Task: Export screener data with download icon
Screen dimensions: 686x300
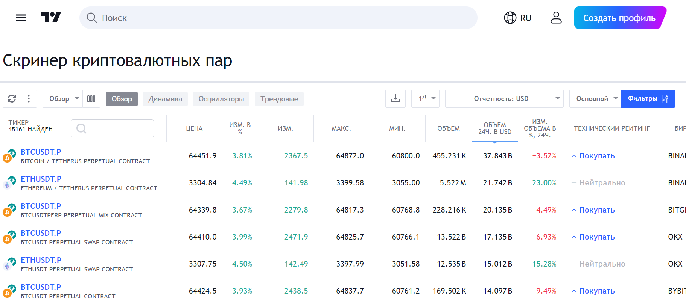Action: pos(395,99)
